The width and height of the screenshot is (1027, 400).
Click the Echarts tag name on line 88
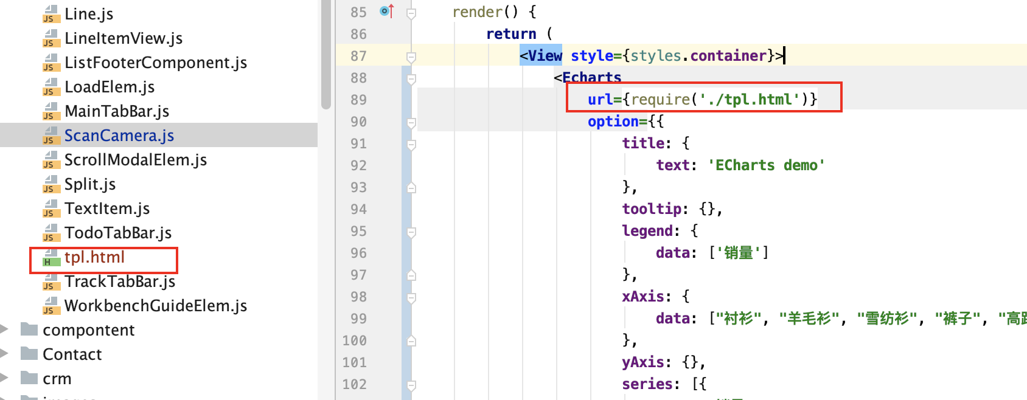point(591,78)
